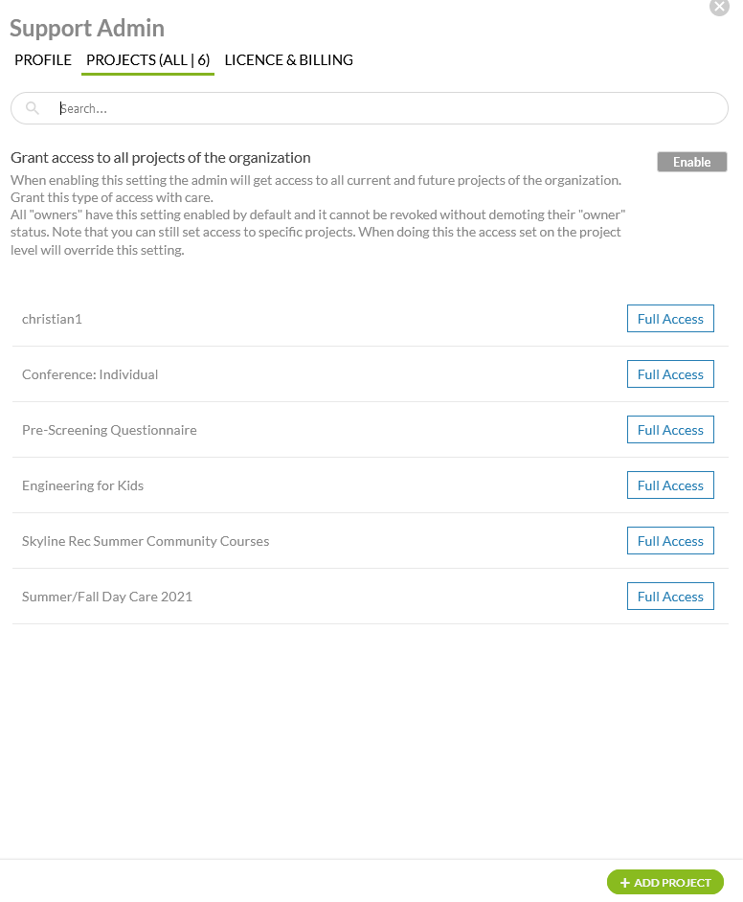Click the Add Project button
The height and width of the screenshot is (902, 743).
click(x=665, y=882)
